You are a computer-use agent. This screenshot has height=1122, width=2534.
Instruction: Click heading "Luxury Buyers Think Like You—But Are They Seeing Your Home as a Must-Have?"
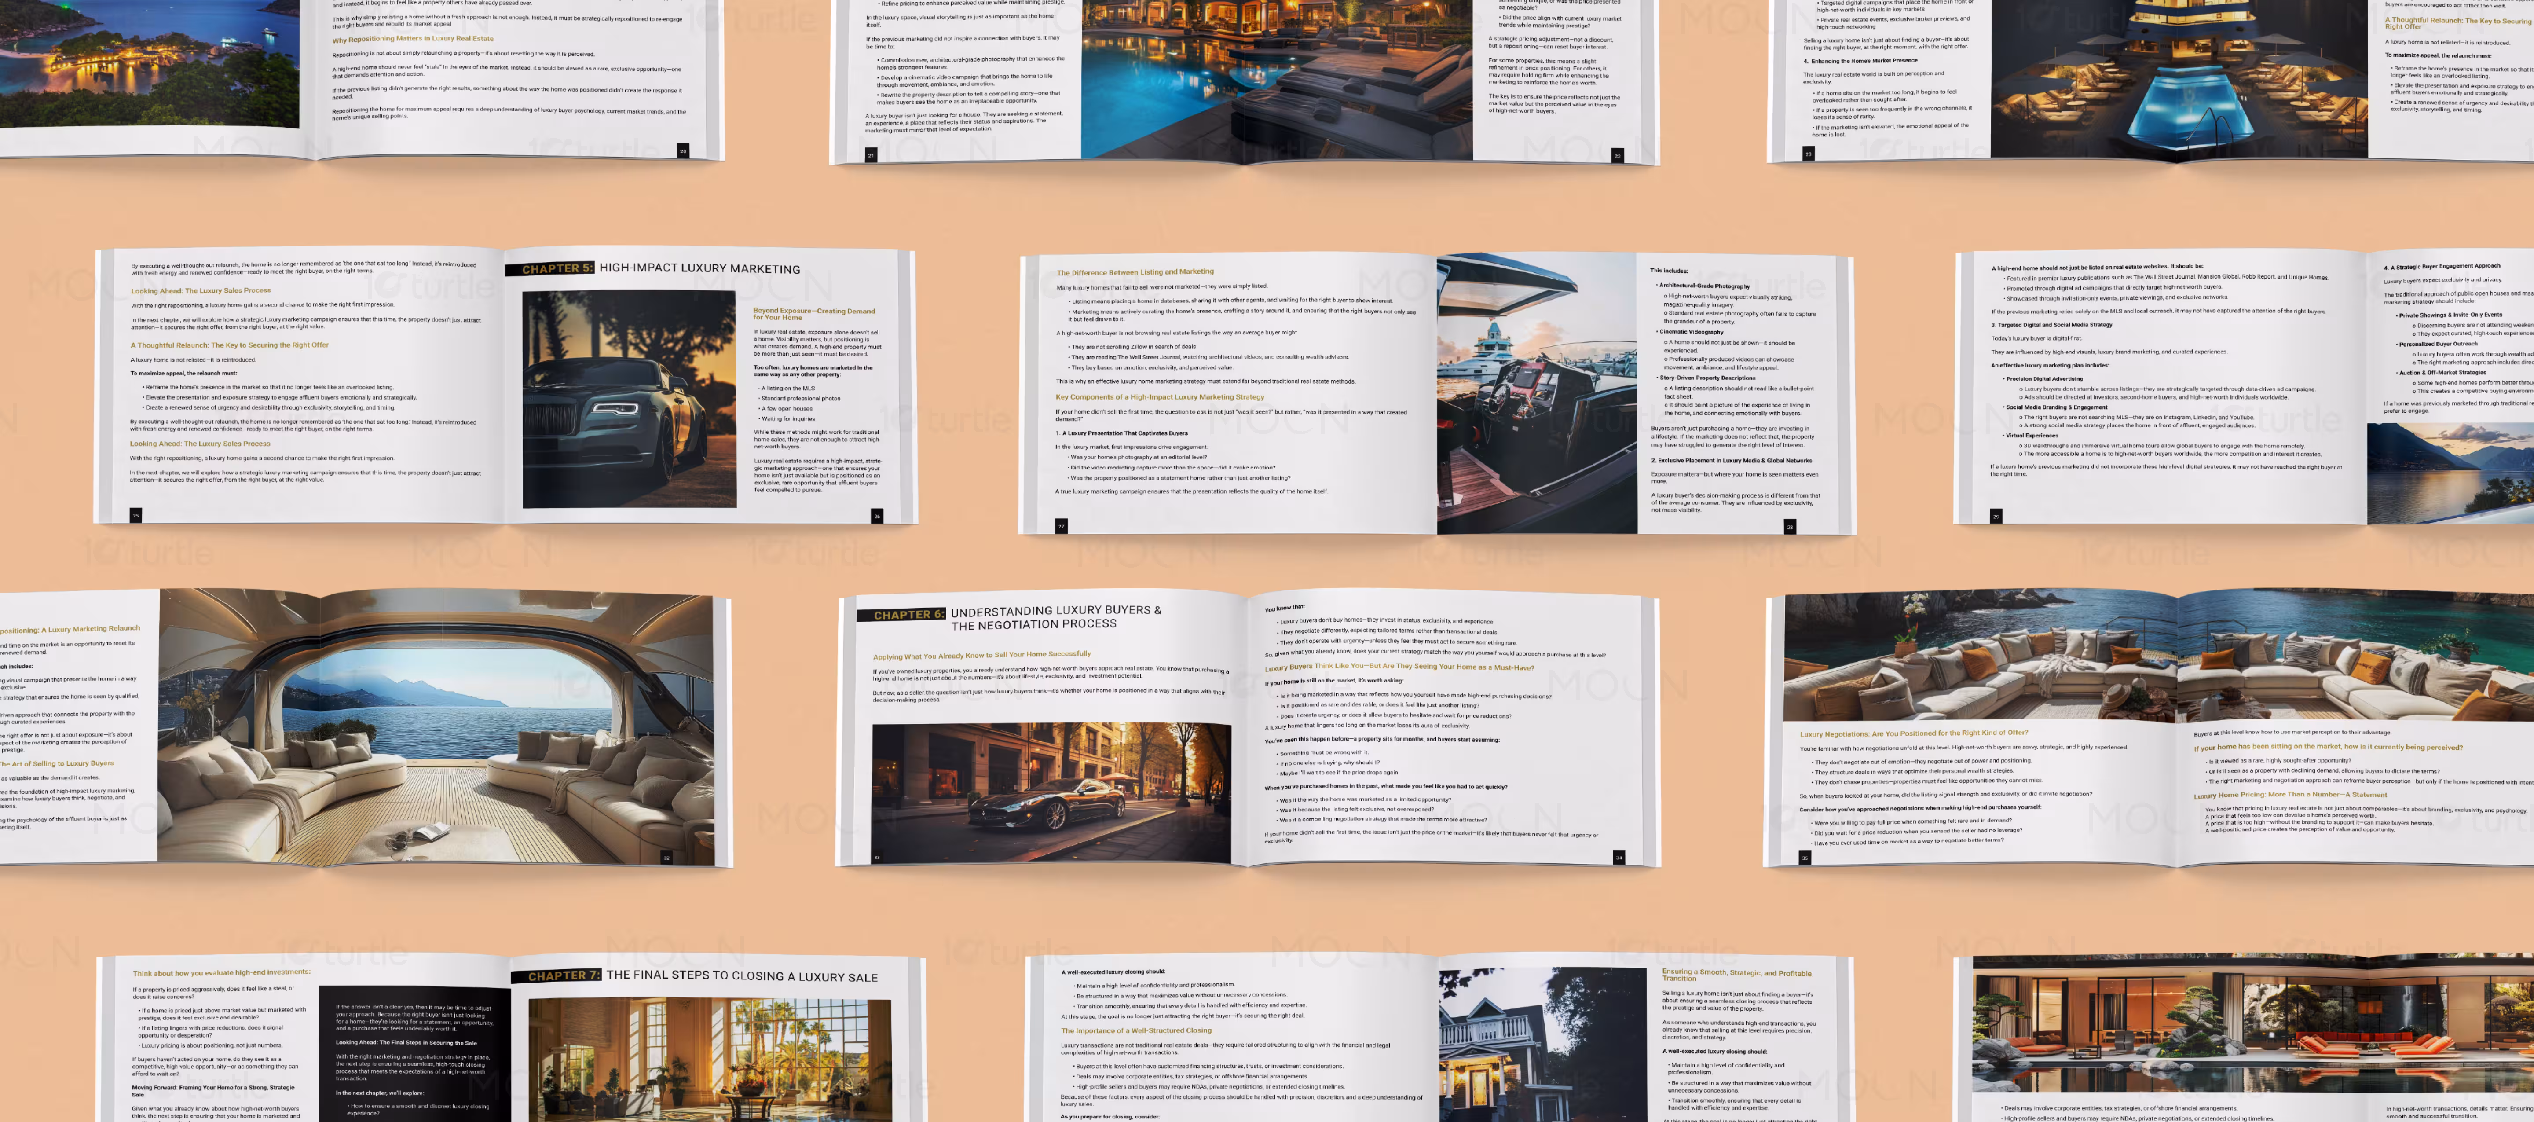click(x=1399, y=667)
